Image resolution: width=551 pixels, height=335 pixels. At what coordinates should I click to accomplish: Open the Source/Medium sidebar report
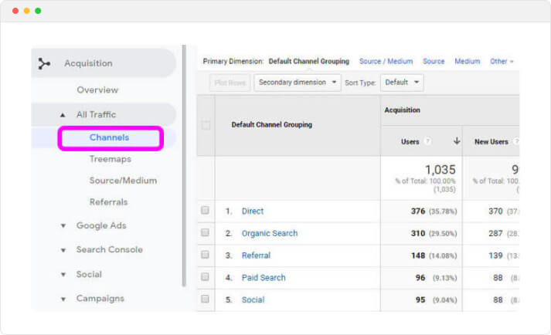(x=123, y=181)
